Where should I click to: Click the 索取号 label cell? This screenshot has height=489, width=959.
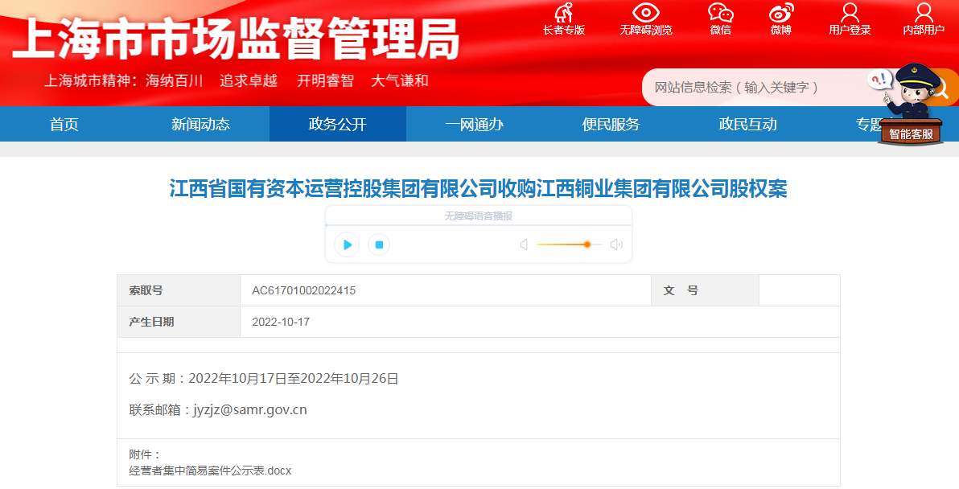[179, 290]
